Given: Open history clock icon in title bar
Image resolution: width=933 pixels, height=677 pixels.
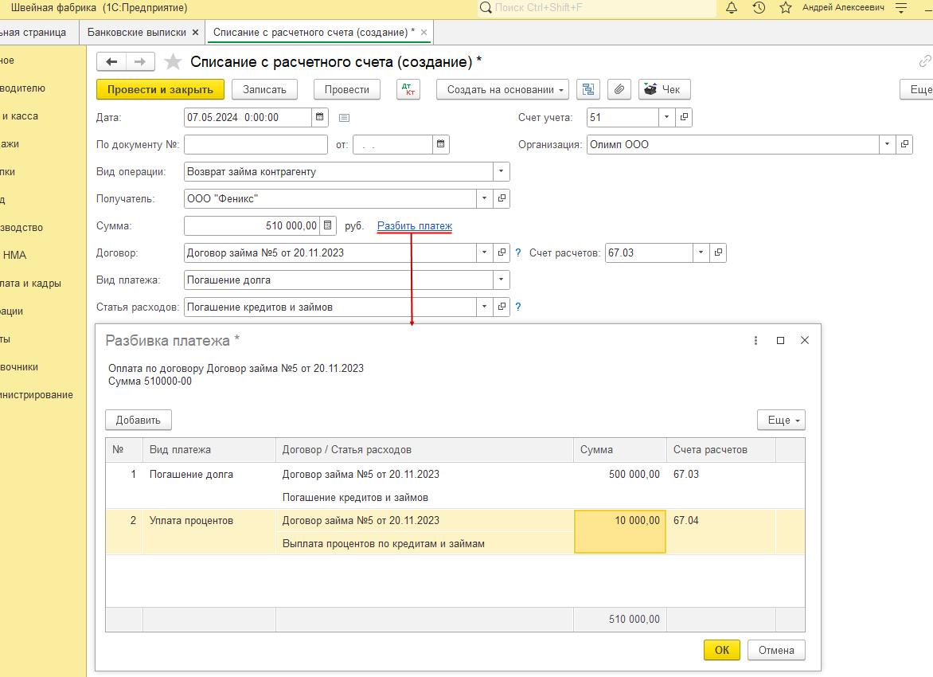Looking at the screenshot, I should click(759, 8).
